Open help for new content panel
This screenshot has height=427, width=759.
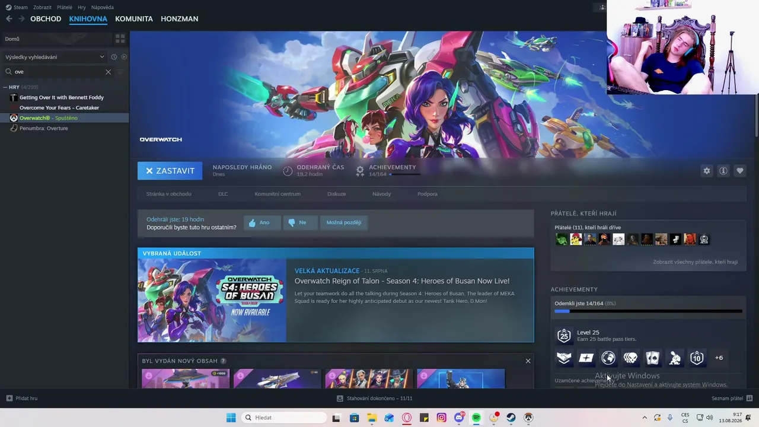tap(223, 361)
